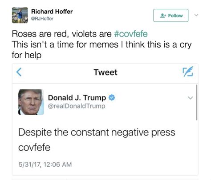Open the 5/31/17, 12:06 AM timestamp
Image resolution: width=211 pixels, height=180 pixels.
pyautogui.click(x=45, y=164)
